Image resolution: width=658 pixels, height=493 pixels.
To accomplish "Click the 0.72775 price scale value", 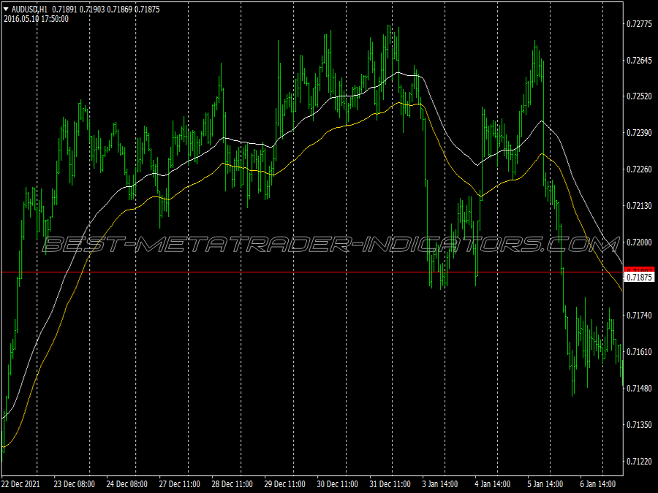I will (x=639, y=24).
